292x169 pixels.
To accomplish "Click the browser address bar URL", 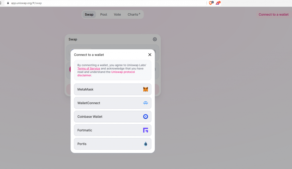I will click(27, 3).
